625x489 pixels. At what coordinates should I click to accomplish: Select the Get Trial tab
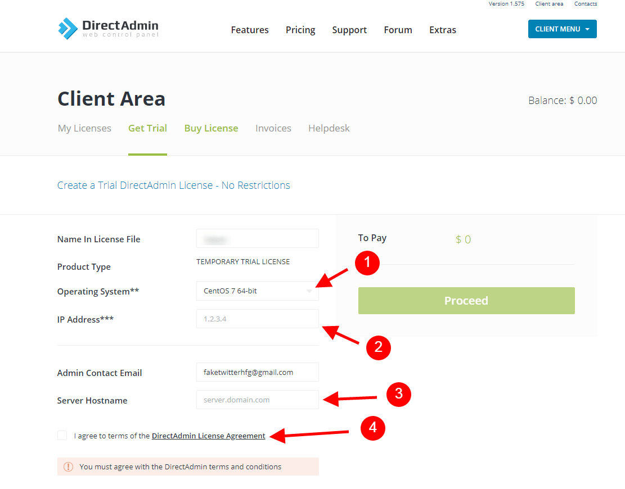[147, 128]
